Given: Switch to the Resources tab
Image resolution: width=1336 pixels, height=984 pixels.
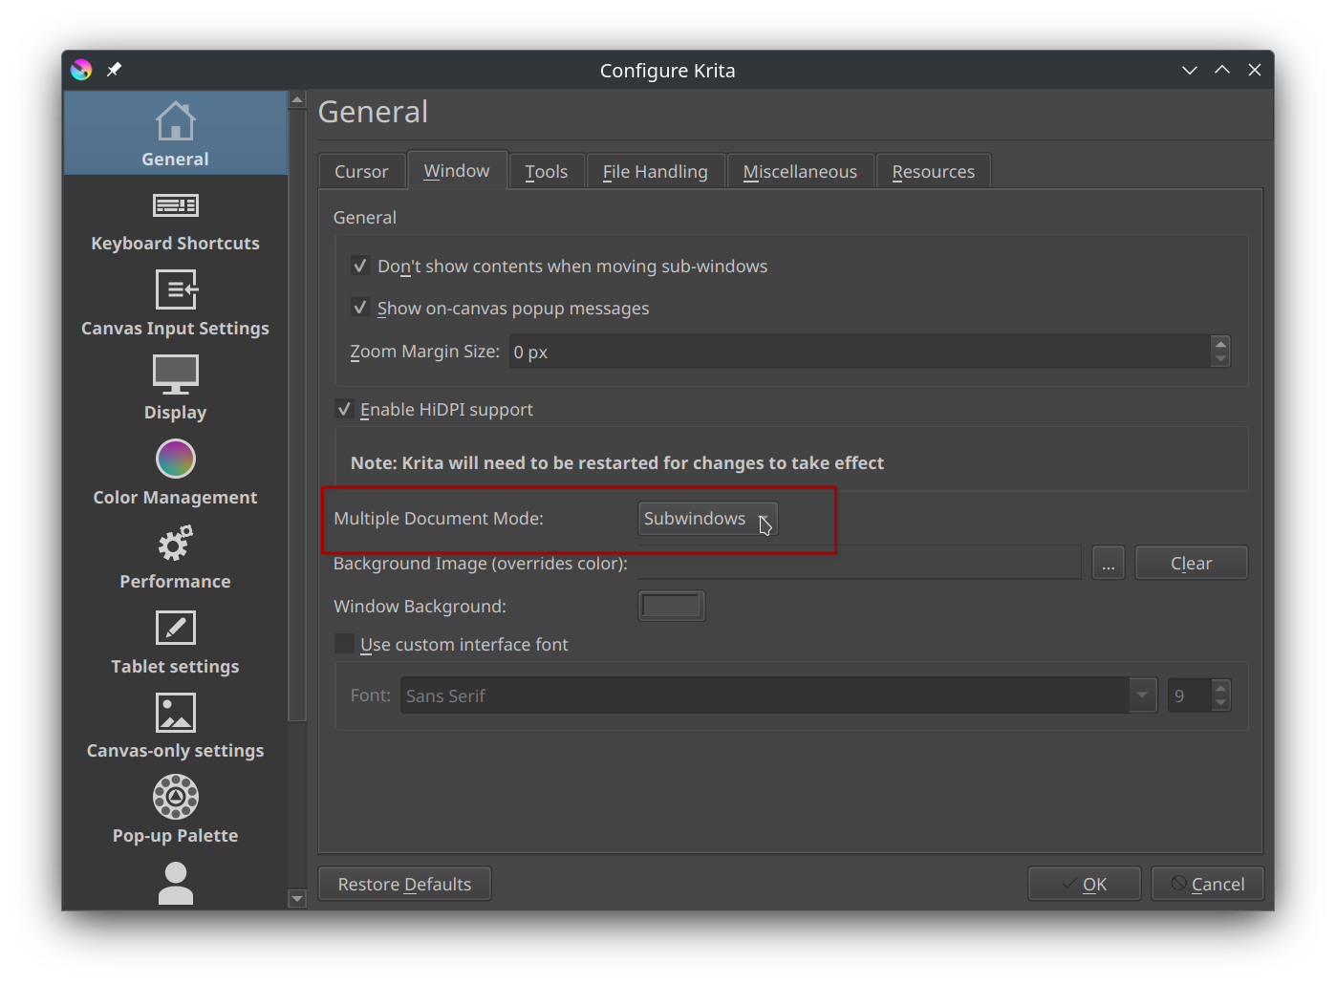Looking at the screenshot, I should [934, 172].
